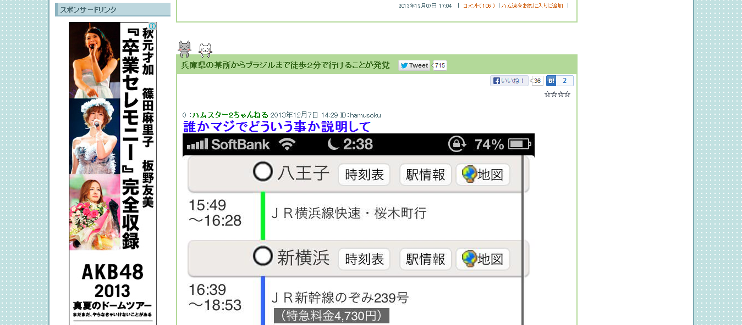Click the tweet count 715 bubble

point(439,65)
